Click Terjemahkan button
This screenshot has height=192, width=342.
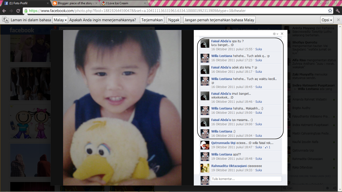pyautogui.click(x=152, y=20)
